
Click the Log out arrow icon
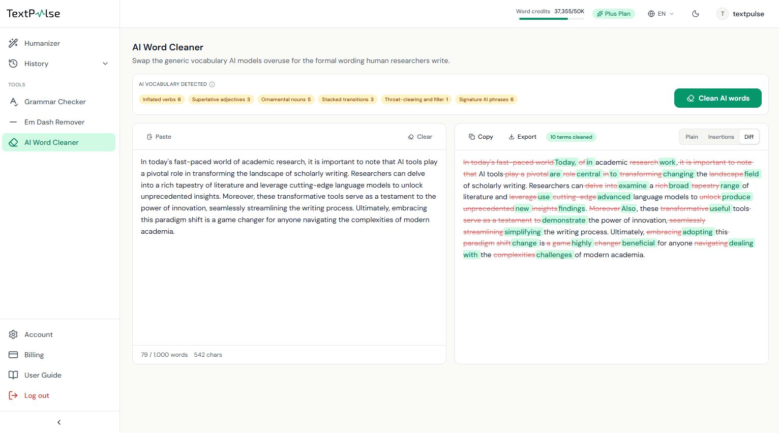pyautogui.click(x=13, y=395)
